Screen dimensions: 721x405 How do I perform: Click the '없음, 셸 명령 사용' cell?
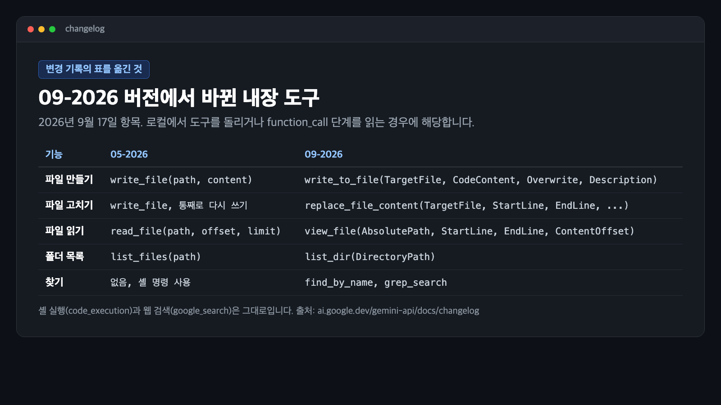pos(151,283)
